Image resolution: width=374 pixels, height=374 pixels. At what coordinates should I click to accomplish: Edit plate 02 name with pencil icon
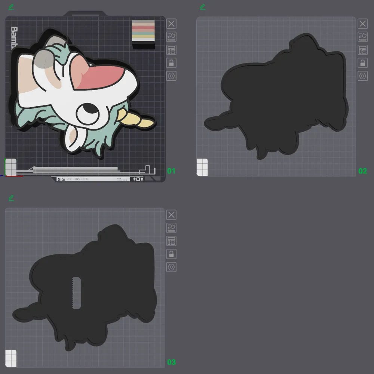(x=202, y=7)
